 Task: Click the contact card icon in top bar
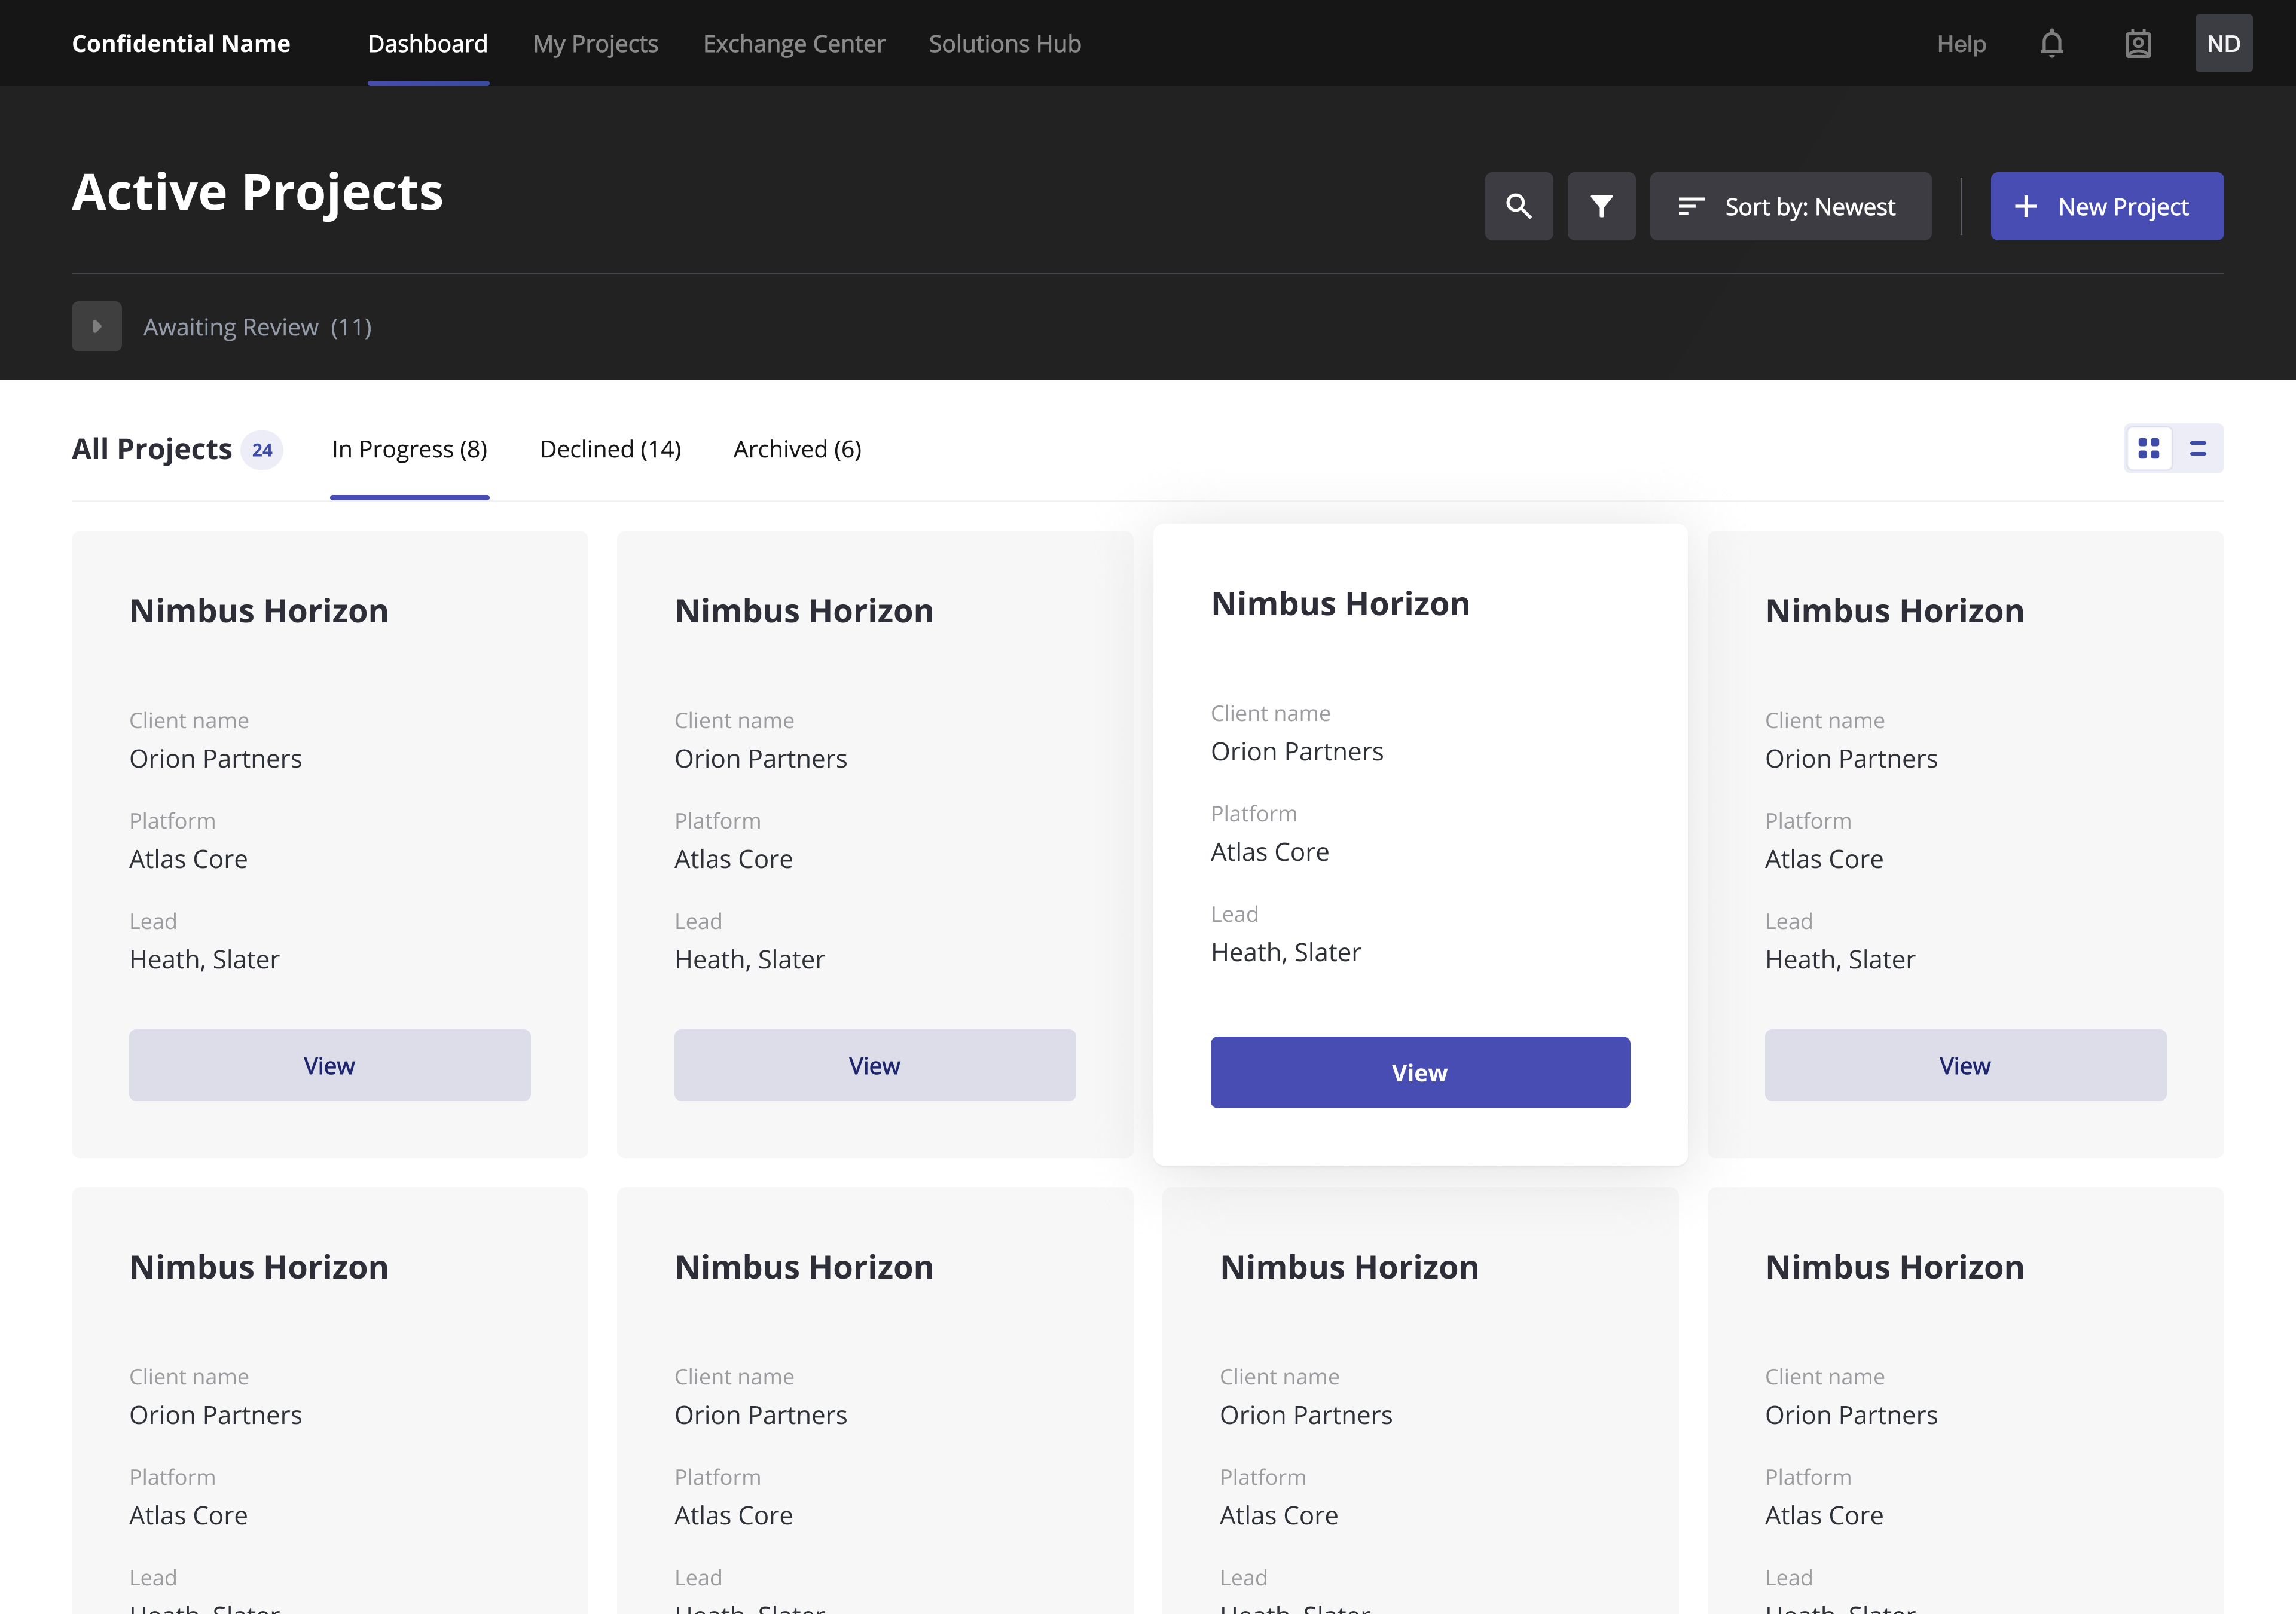pyautogui.click(x=2138, y=43)
